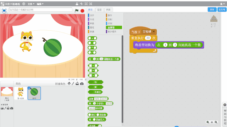Click the division operator block
The height and width of the screenshot is (127, 227).
coord(92,53)
